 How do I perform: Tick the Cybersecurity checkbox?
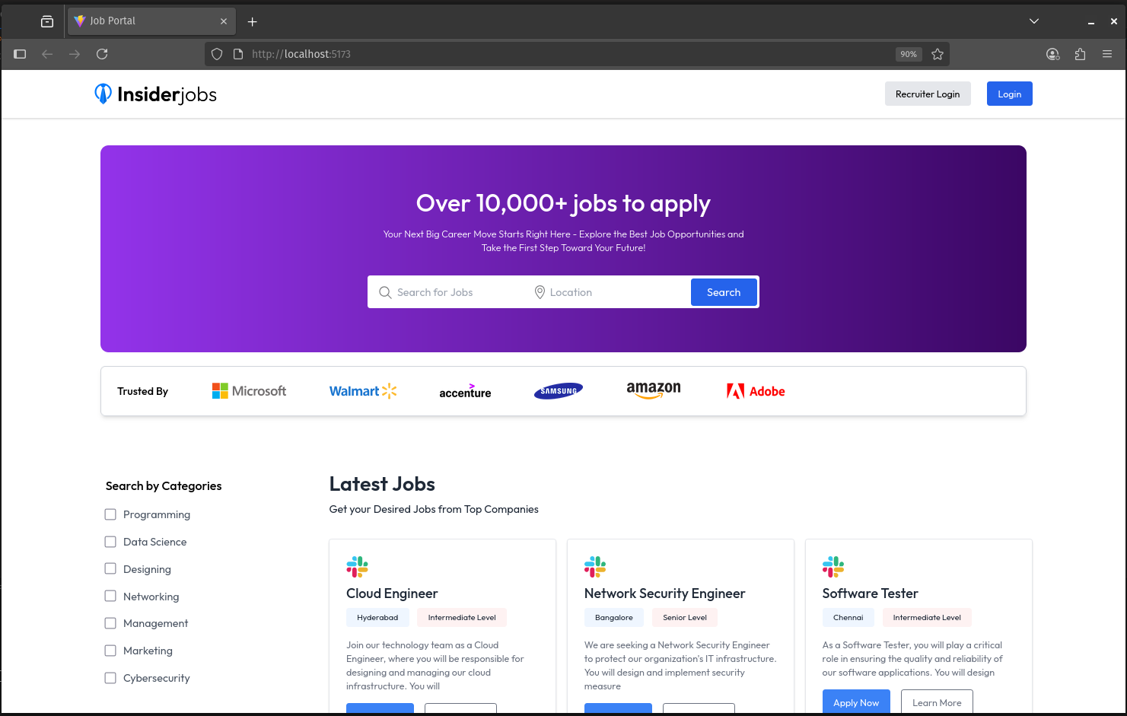110,678
